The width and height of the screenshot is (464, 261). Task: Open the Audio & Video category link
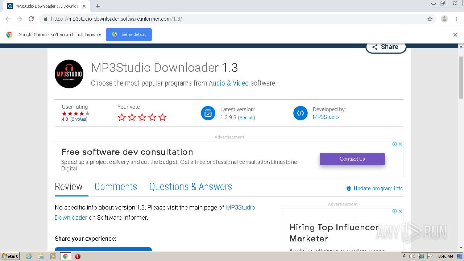pos(229,83)
